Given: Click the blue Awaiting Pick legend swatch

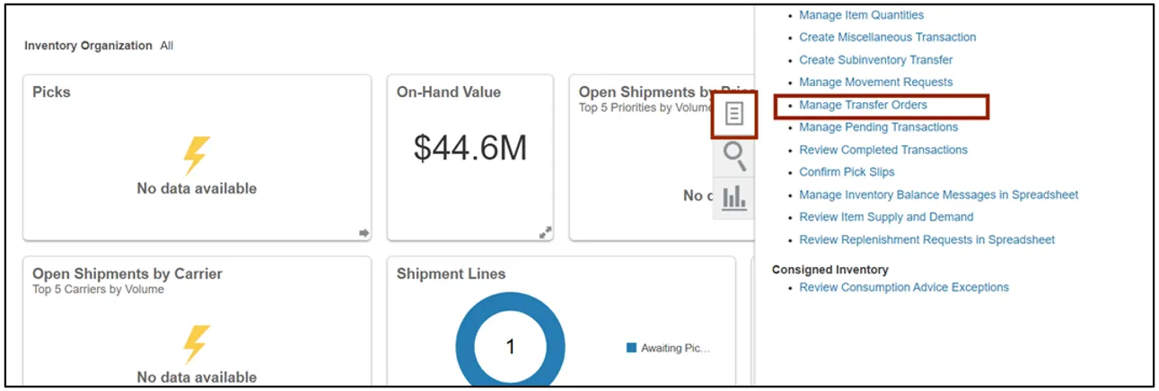Looking at the screenshot, I should (631, 348).
